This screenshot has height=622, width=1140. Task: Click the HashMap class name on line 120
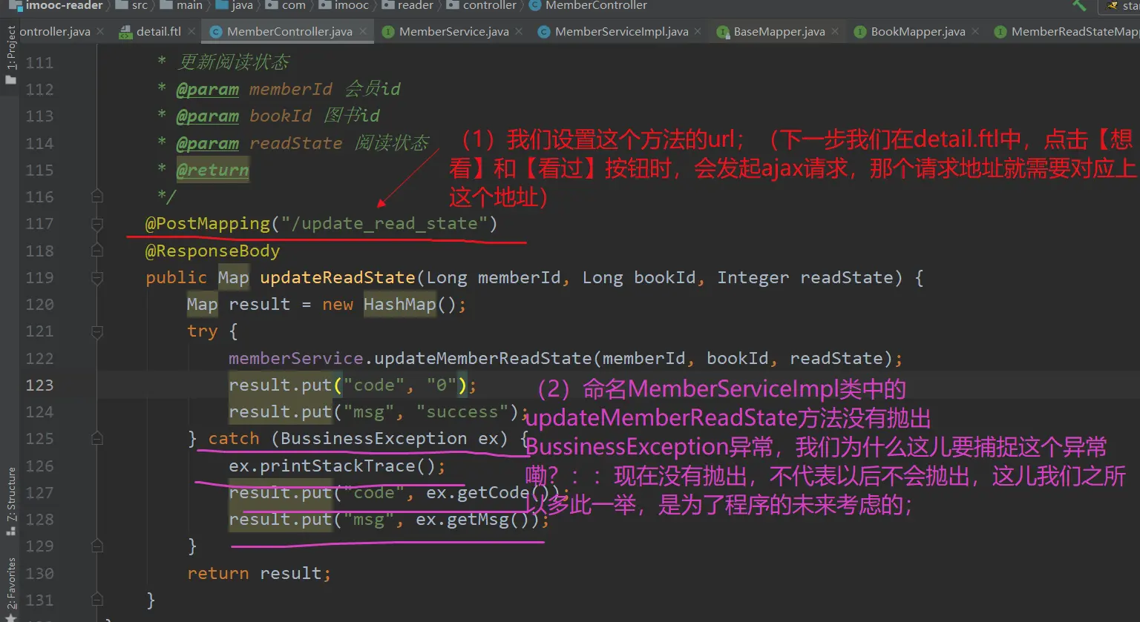click(x=399, y=305)
